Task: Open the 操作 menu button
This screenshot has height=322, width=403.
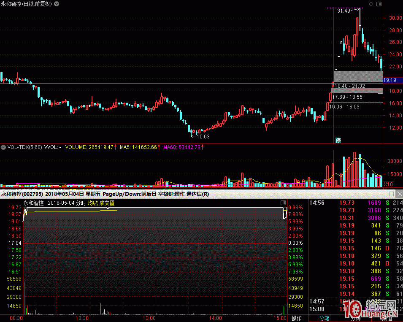Action: 297,318
